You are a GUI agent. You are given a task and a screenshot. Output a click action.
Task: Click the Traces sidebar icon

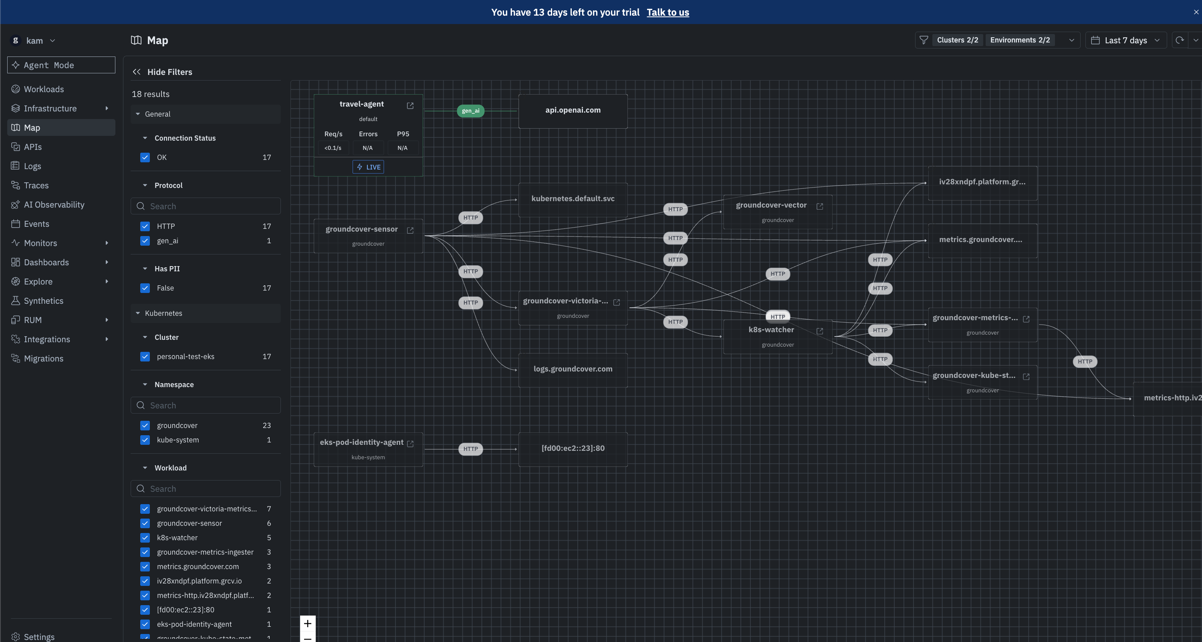click(x=15, y=185)
